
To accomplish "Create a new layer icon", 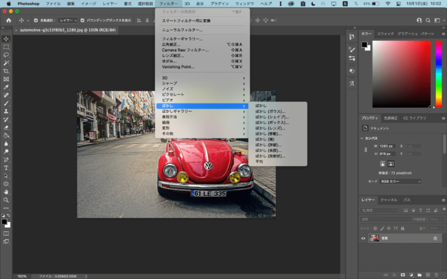I will coord(428,275).
